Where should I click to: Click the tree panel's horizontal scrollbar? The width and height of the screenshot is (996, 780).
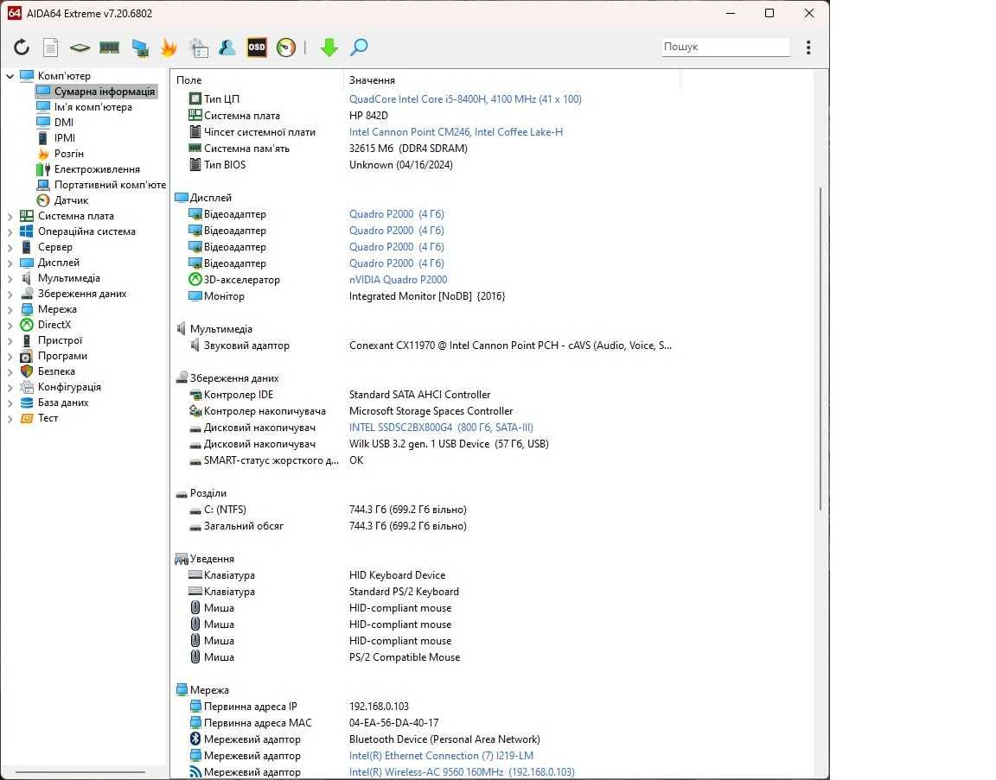(80, 771)
